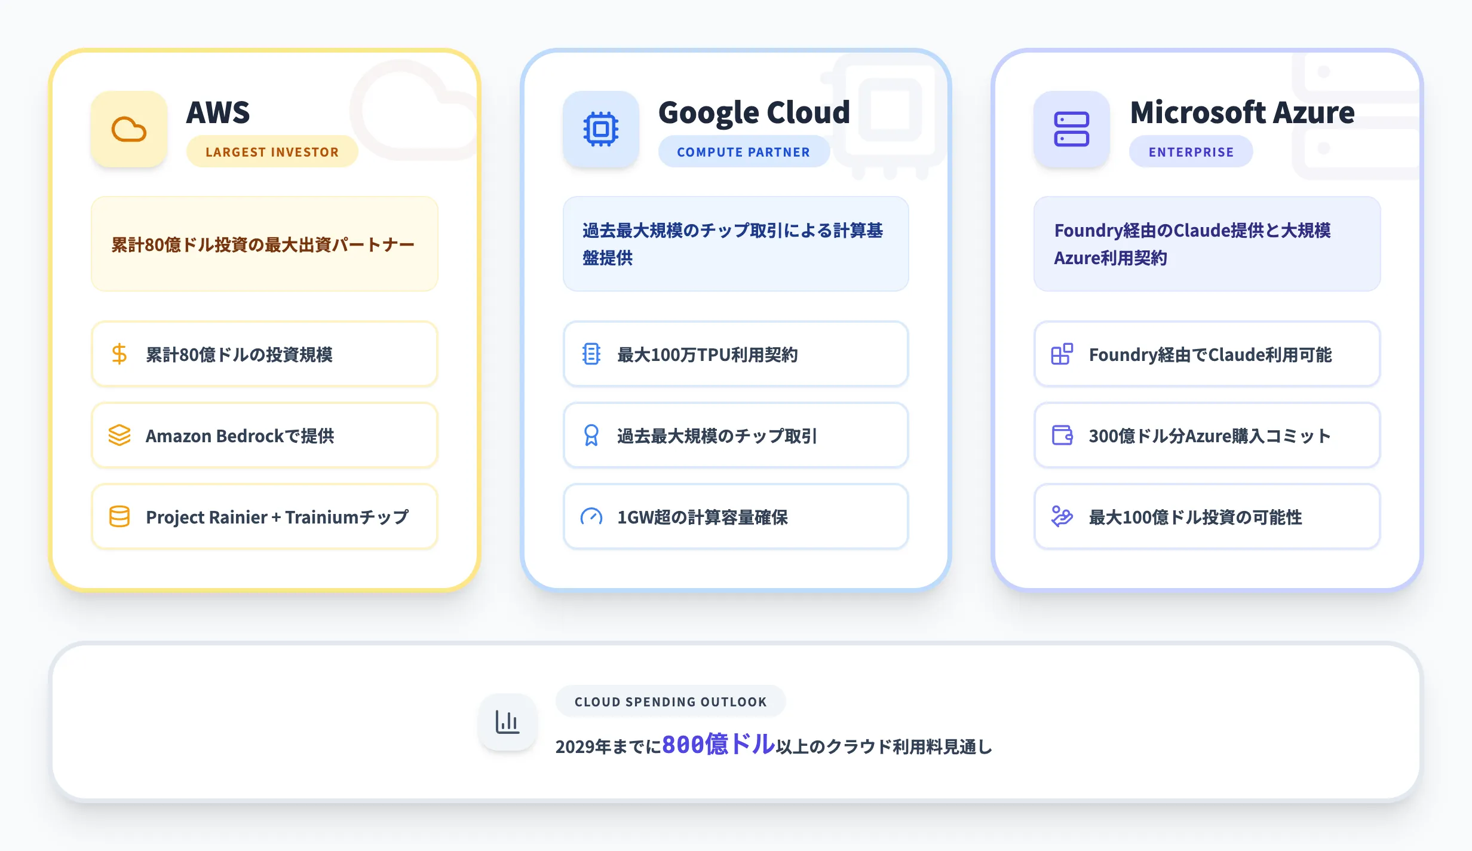Click the Project Rainier database icon
Viewport: 1472px width, 851px height.
point(119,516)
